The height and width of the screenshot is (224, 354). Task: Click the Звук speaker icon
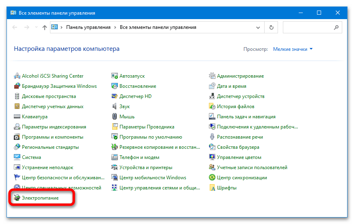pos(115,107)
